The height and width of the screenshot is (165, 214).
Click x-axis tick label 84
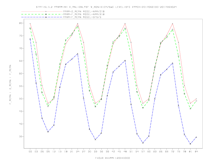click(196, 152)
